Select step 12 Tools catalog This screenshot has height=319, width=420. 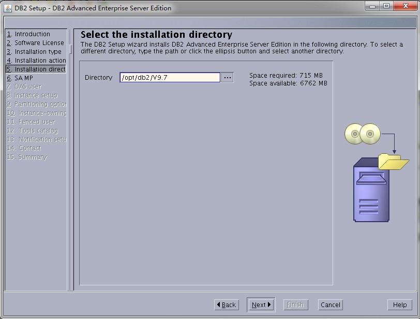[33, 130]
